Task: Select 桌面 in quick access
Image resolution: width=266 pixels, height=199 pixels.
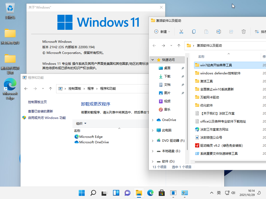Action: (x=167, y=68)
